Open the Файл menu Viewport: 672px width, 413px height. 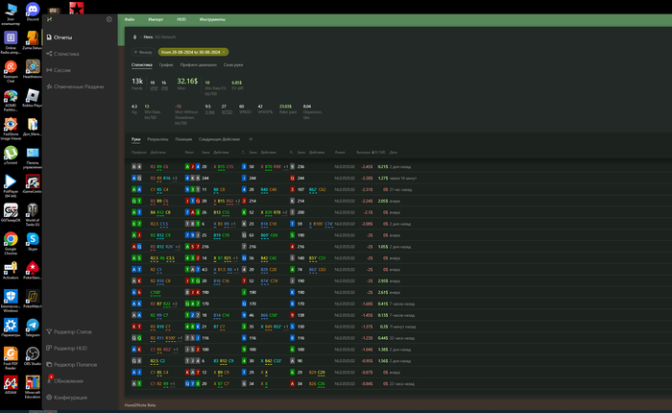click(x=130, y=19)
